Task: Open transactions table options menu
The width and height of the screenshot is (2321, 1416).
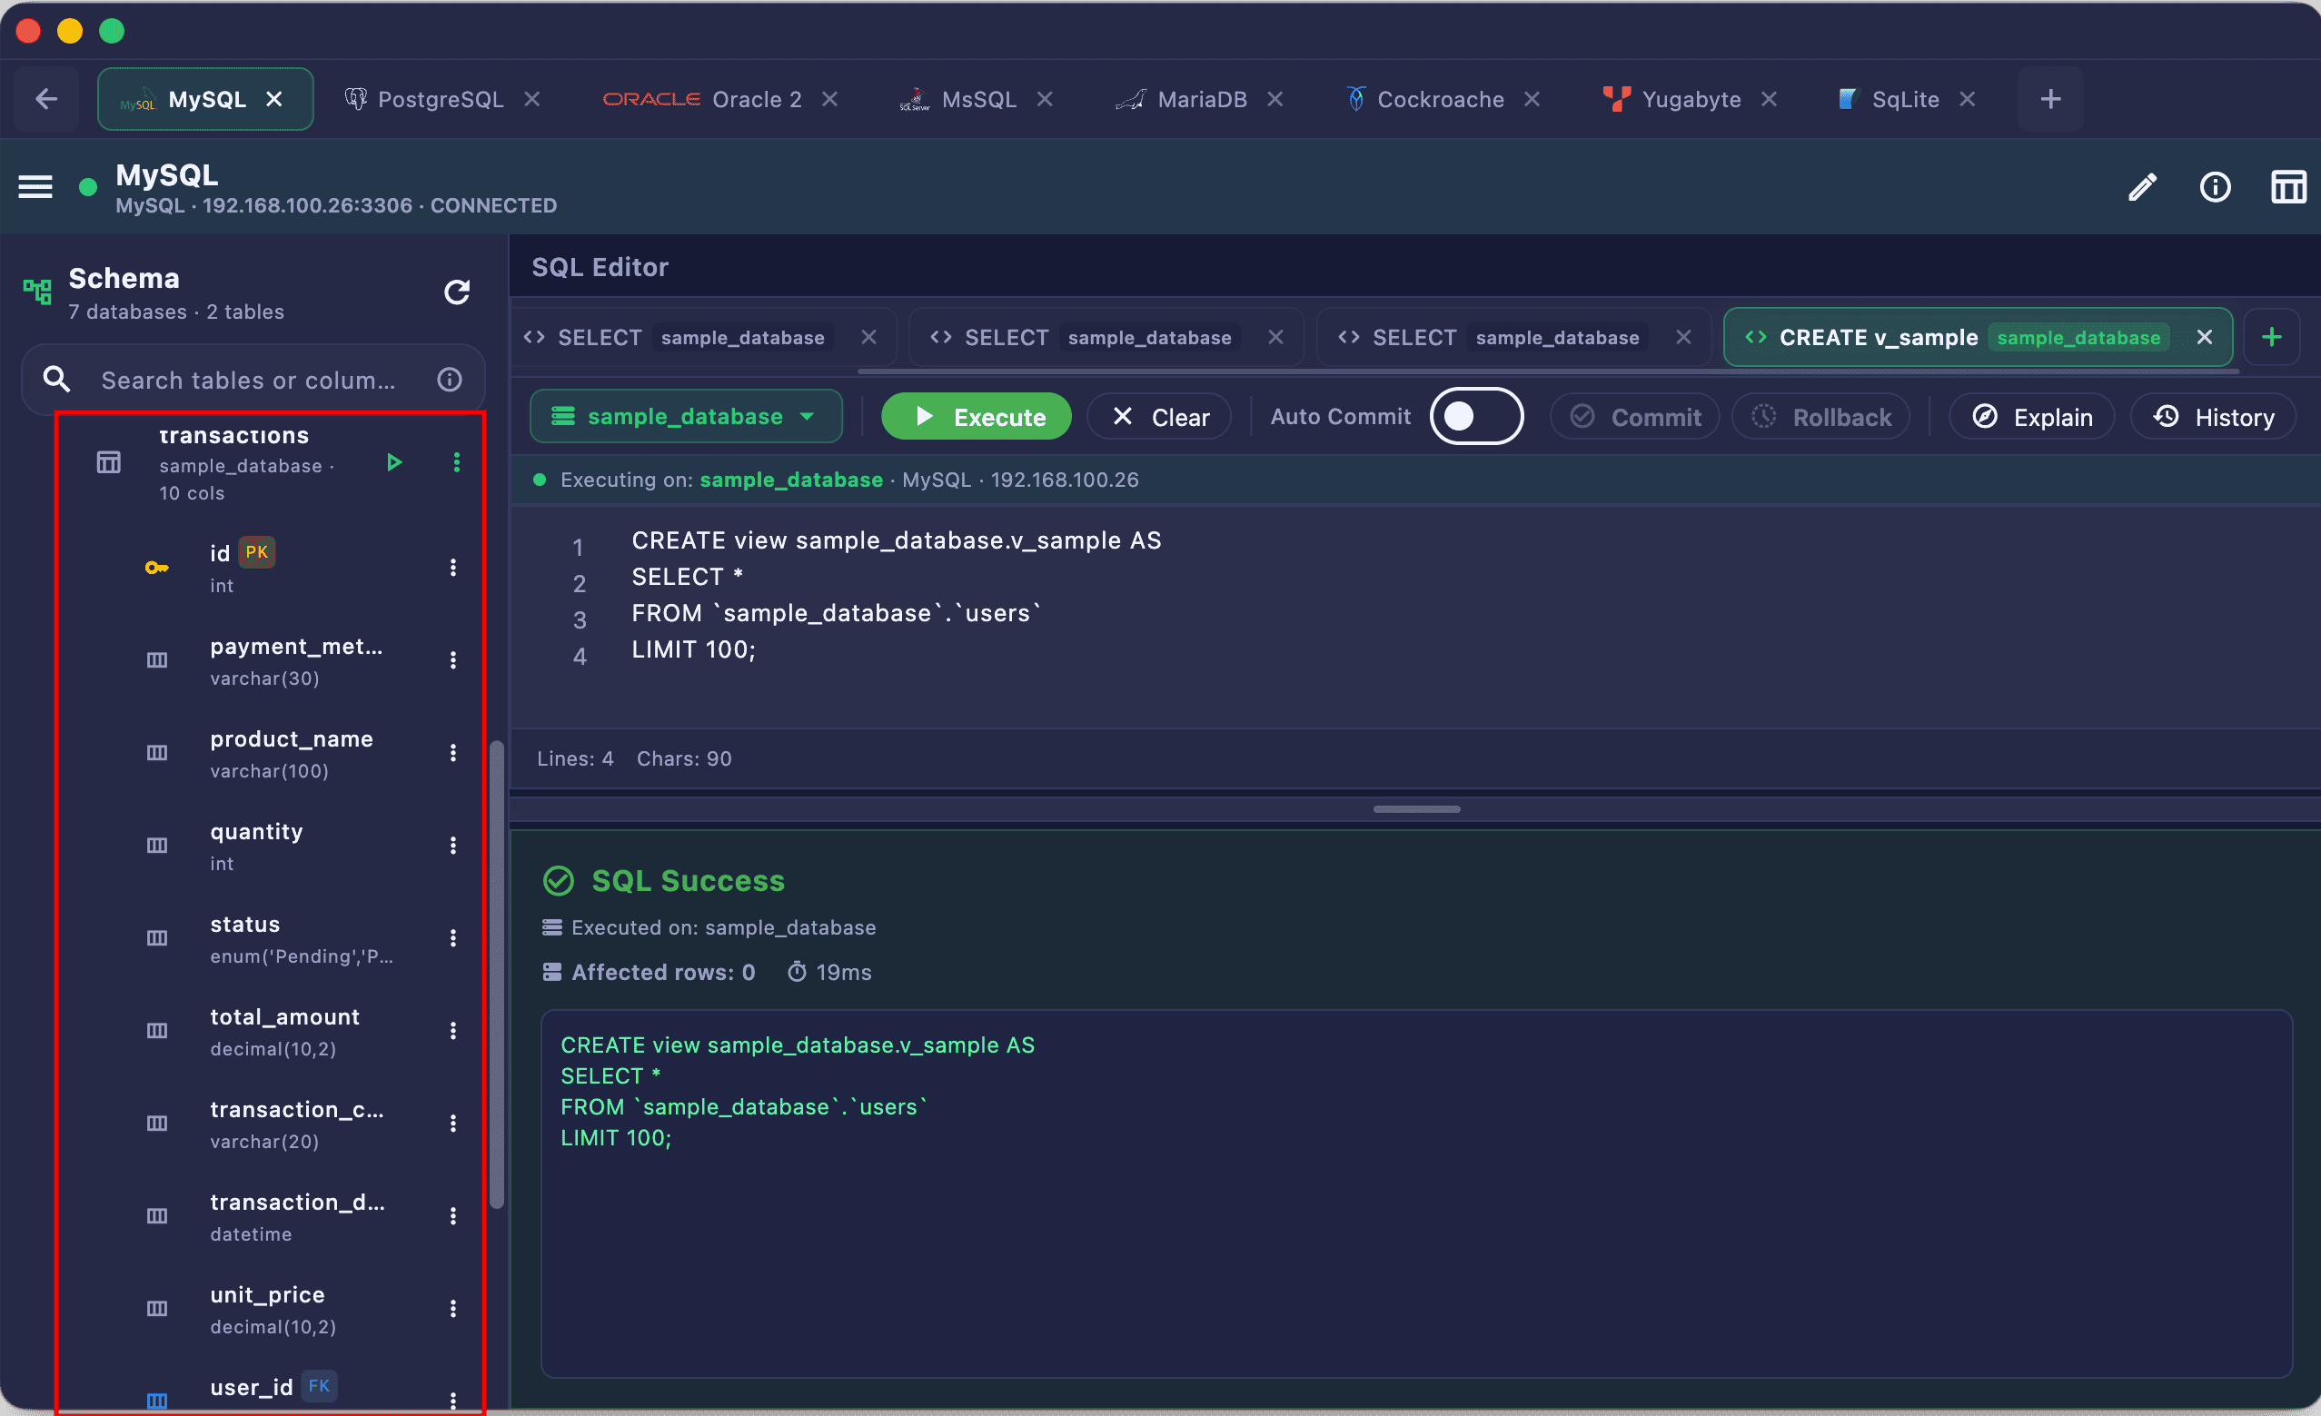Action: pyautogui.click(x=457, y=462)
